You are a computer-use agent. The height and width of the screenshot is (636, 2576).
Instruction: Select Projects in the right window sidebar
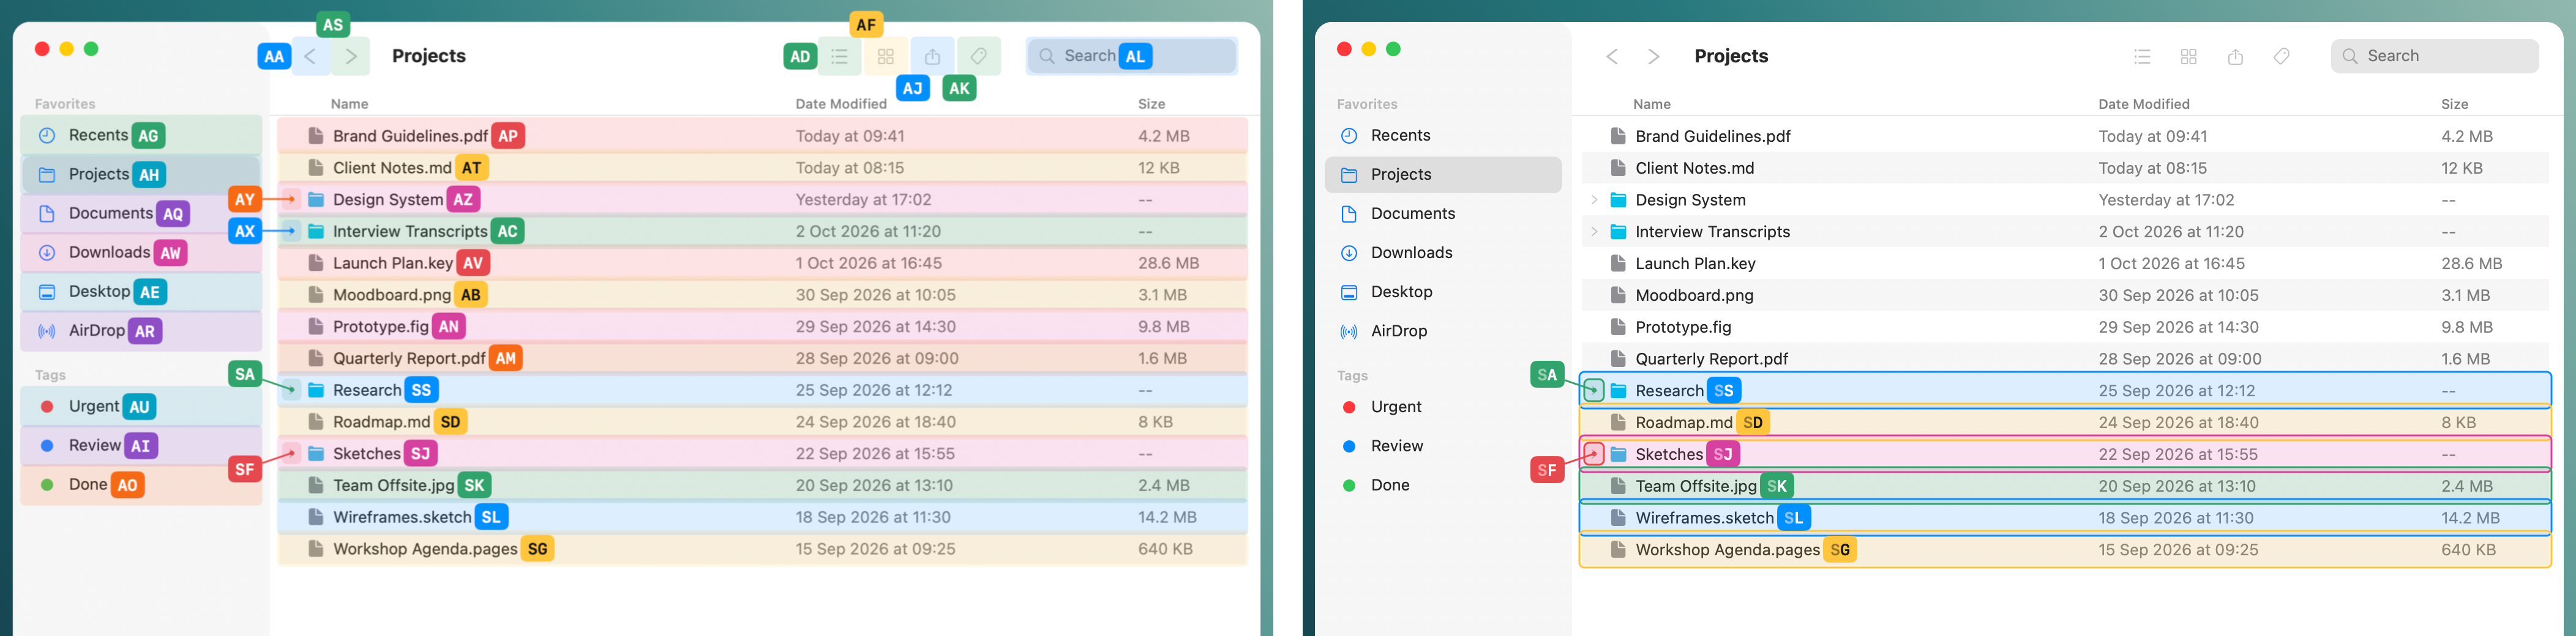click(1443, 175)
